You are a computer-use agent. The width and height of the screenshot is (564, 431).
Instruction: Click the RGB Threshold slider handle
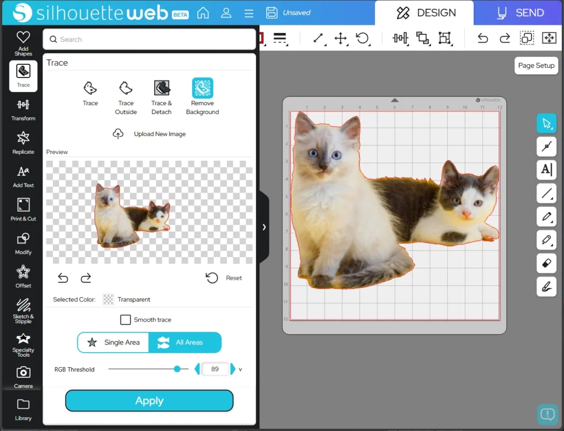177,369
